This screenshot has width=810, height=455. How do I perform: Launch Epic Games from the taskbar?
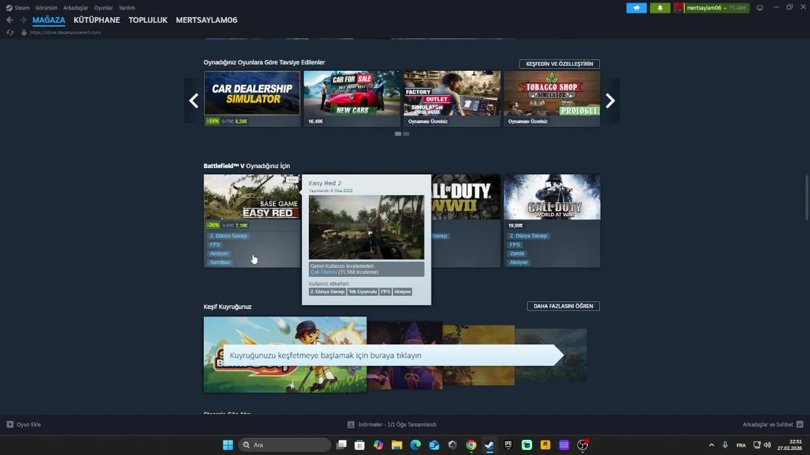(x=508, y=445)
